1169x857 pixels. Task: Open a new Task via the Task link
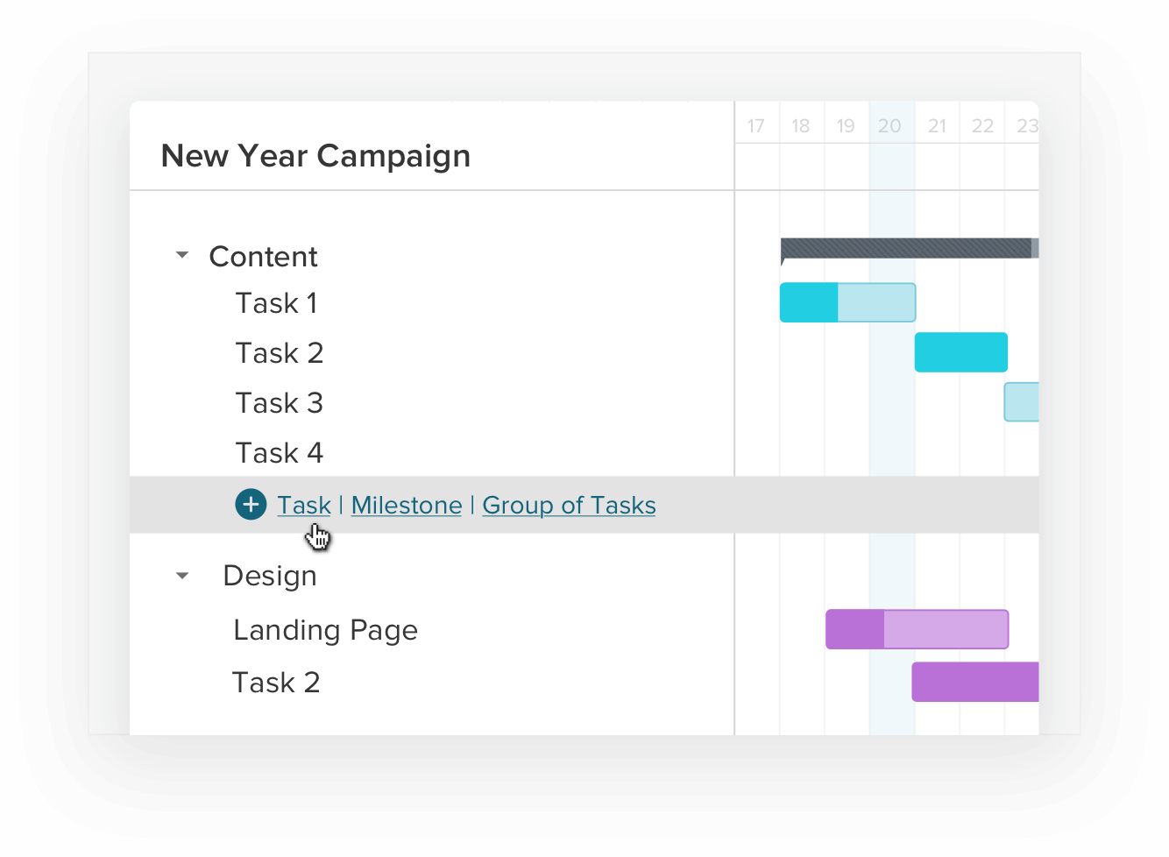(x=303, y=505)
